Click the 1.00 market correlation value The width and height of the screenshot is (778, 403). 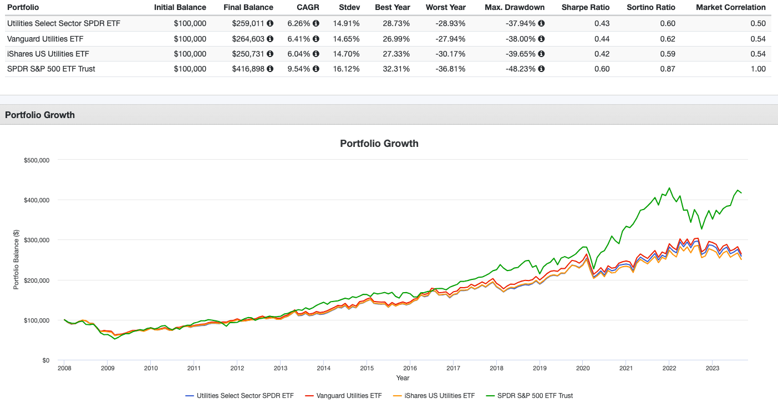759,69
